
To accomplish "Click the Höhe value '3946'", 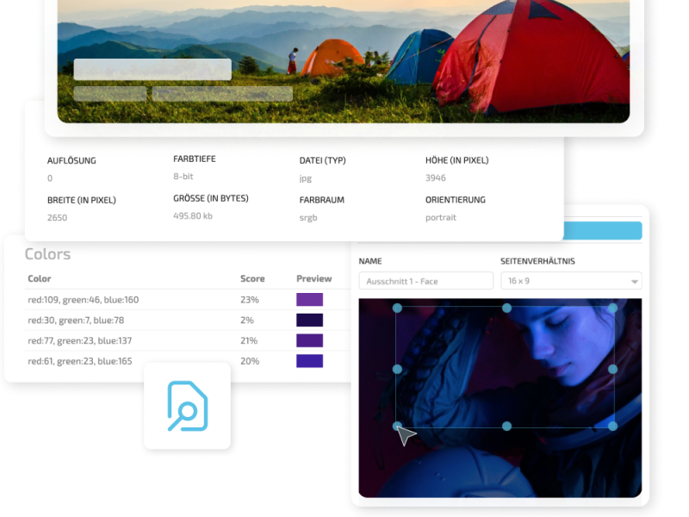I will [436, 178].
